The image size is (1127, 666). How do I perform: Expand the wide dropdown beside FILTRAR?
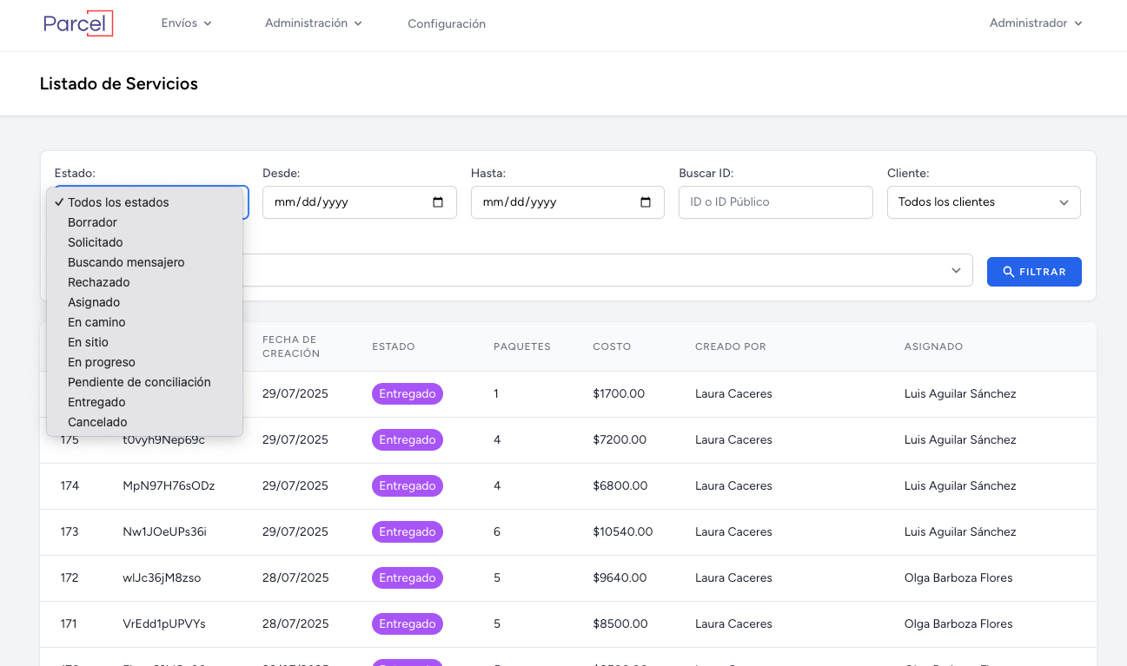tap(955, 270)
